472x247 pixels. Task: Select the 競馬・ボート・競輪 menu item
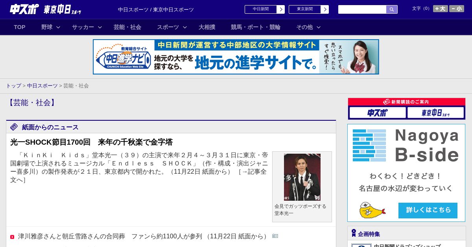click(256, 27)
